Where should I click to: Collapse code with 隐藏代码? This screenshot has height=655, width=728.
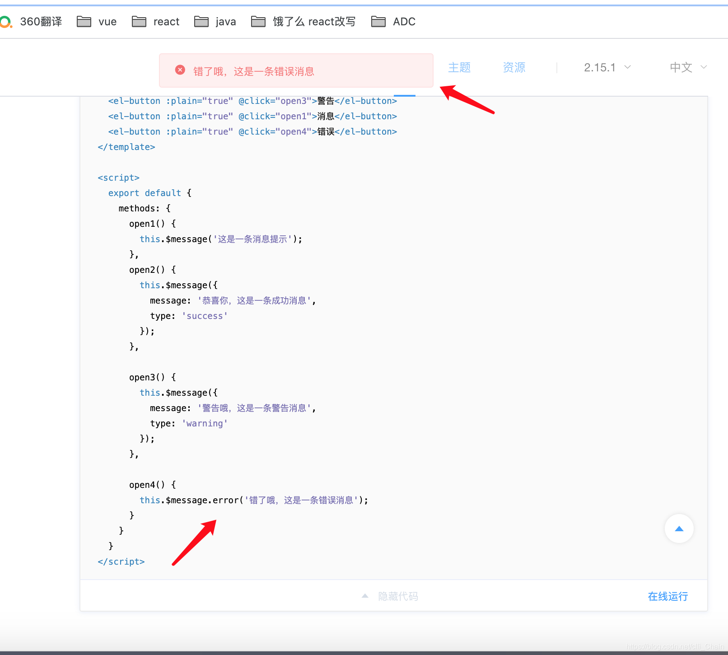(390, 596)
